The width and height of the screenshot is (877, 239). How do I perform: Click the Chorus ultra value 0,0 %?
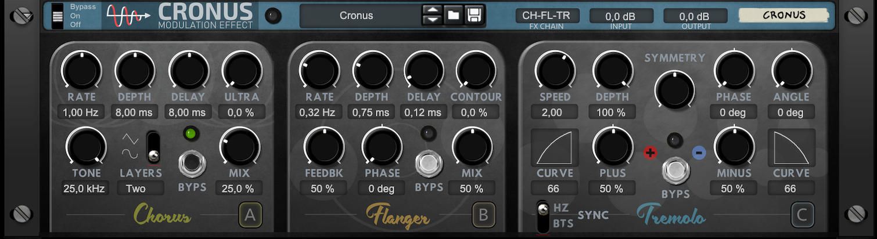[242, 113]
